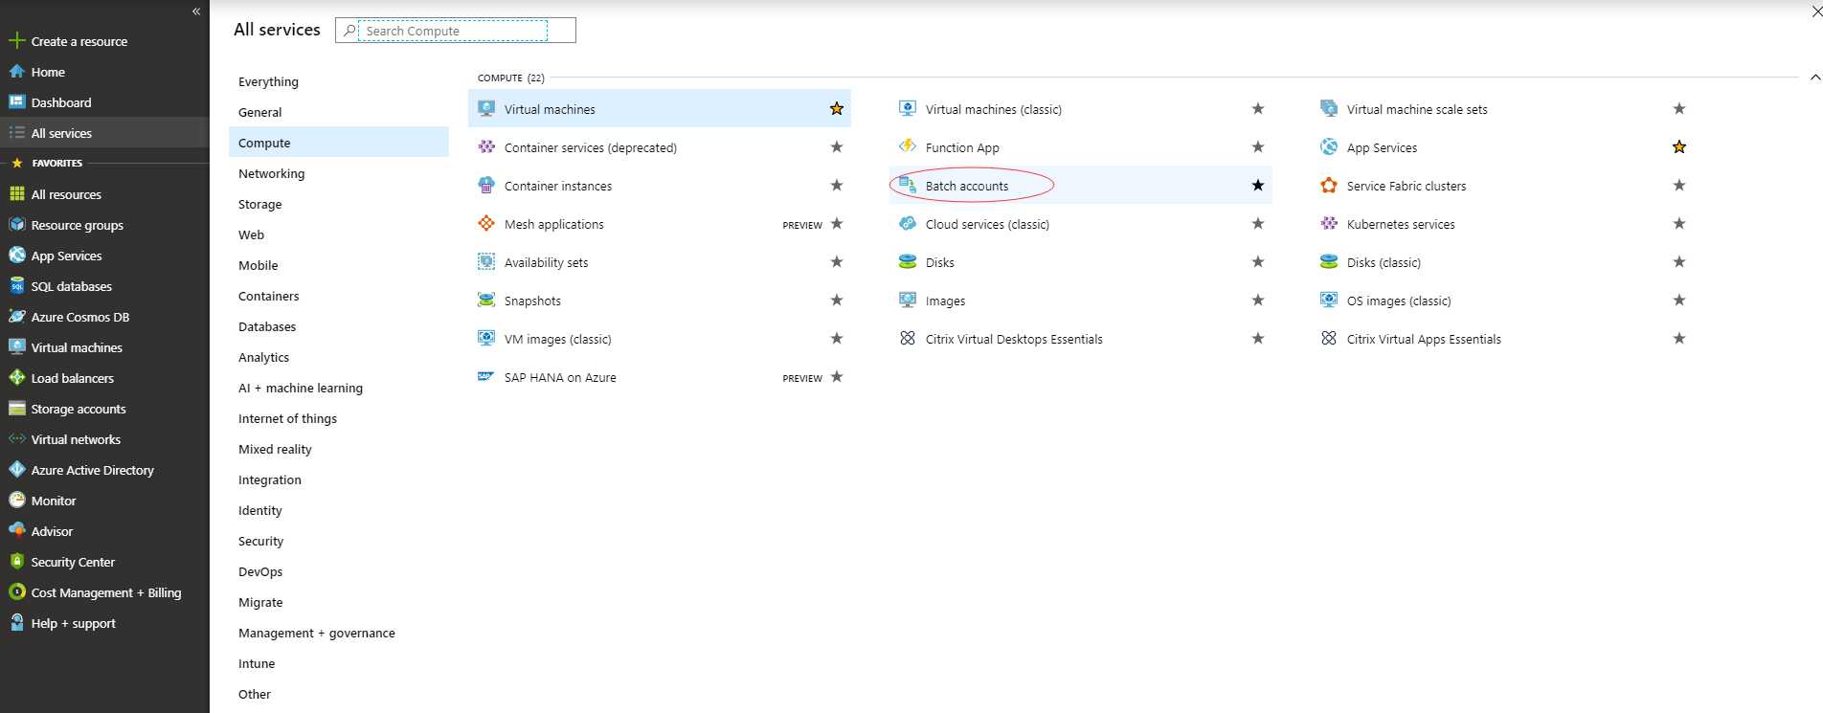Click the Create a resource plus icon
This screenshot has width=1823, height=713.
16,40
